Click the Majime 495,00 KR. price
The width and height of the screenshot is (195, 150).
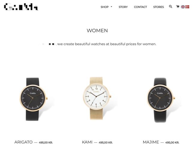(172, 142)
